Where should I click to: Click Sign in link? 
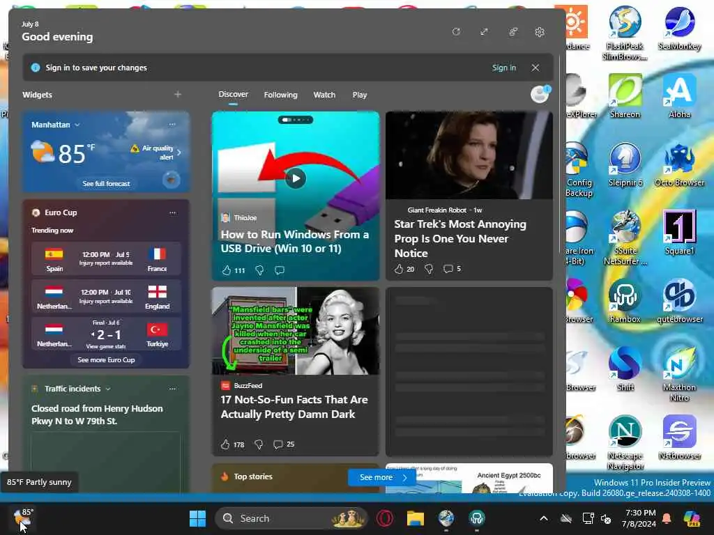point(503,68)
